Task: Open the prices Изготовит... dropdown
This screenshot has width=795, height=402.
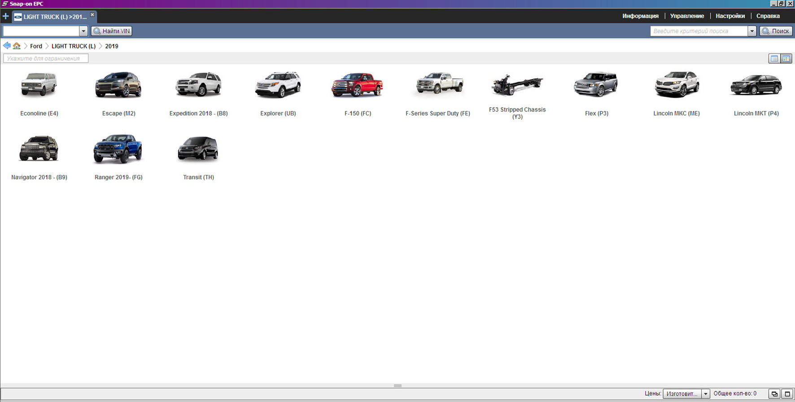Action: click(x=686, y=394)
